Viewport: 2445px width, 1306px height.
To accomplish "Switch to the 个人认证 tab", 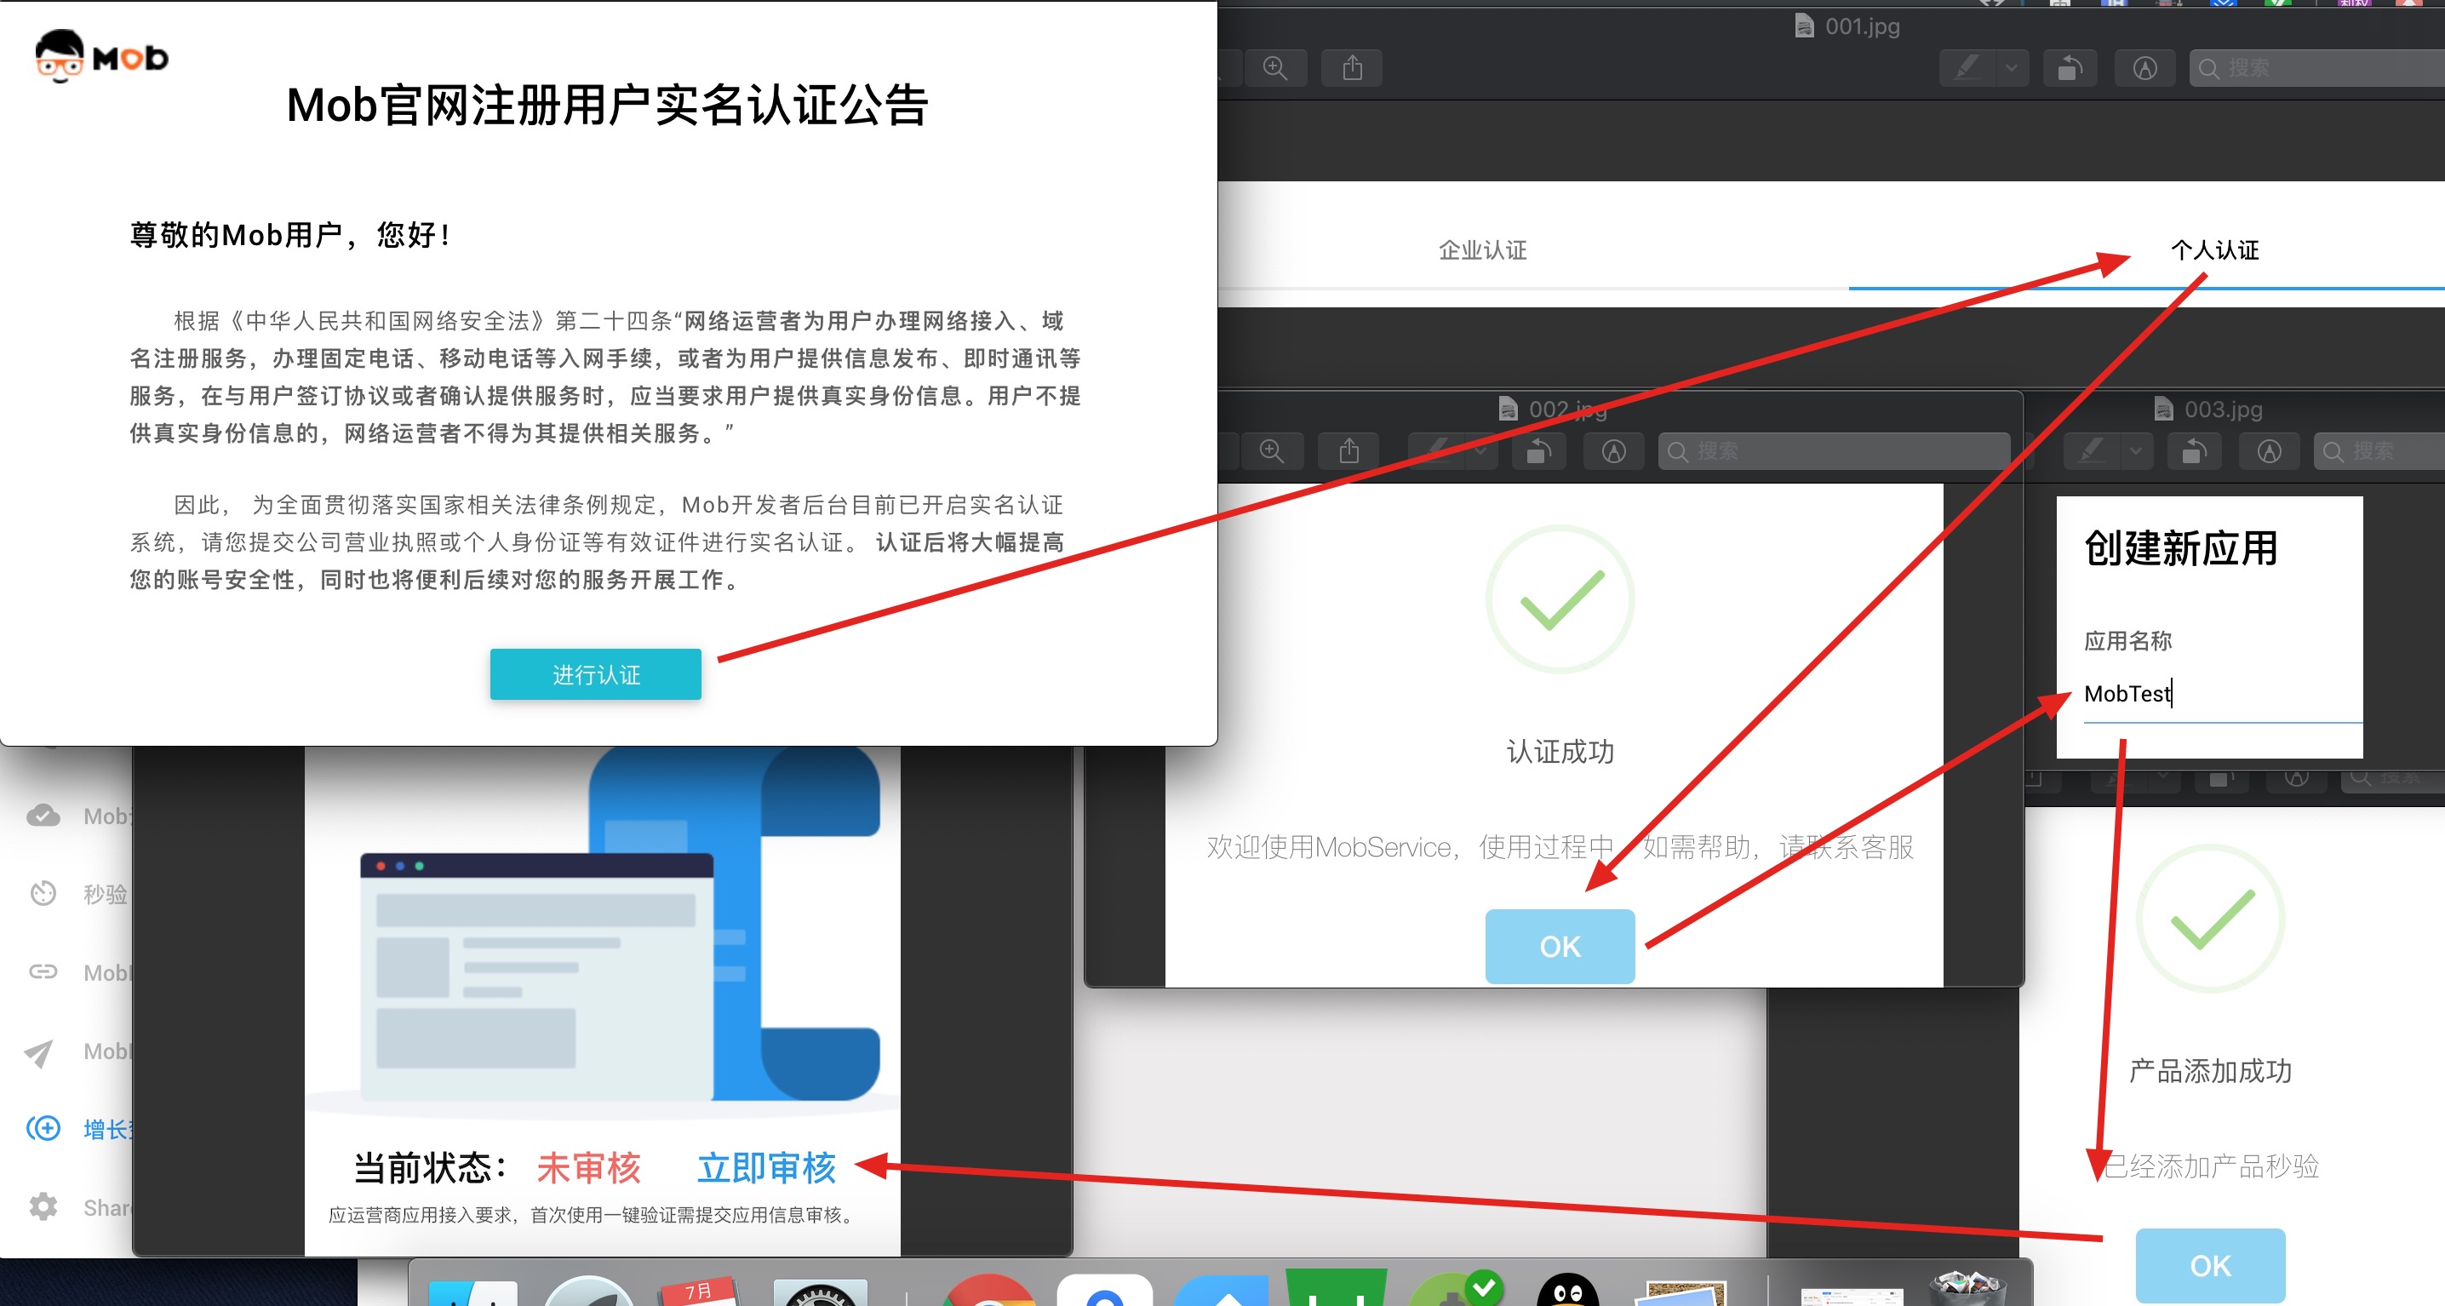I will (x=2215, y=250).
